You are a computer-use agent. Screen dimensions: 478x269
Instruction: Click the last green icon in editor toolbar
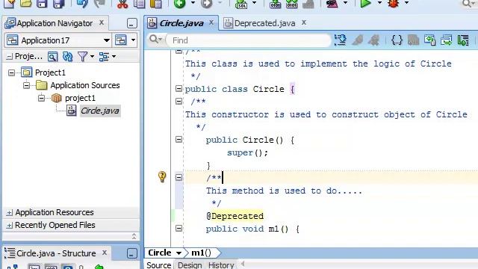point(463,40)
